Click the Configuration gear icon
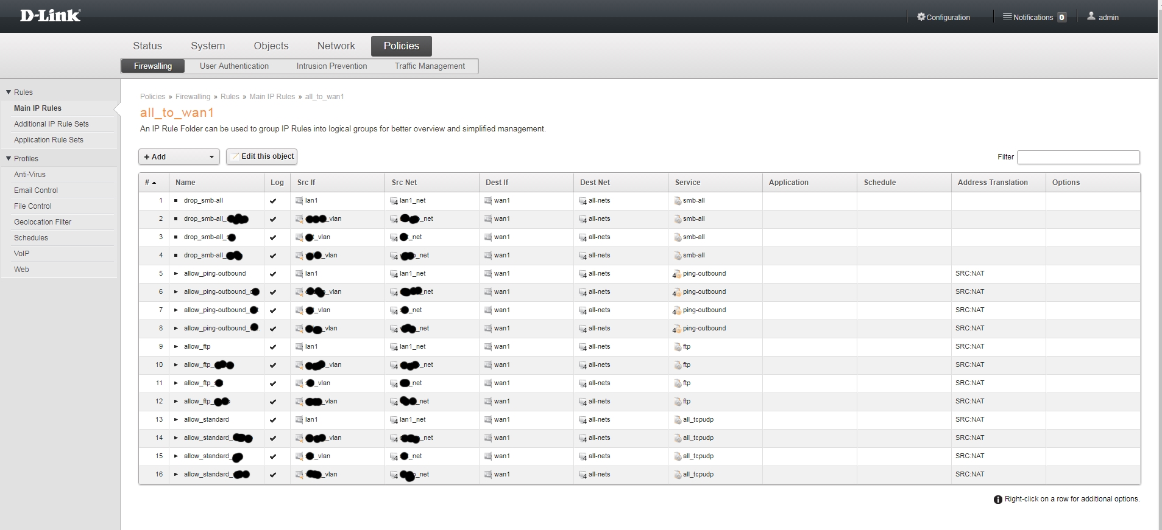Image resolution: width=1162 pixels, height=530 pixels. pyautogui.click(x=921, y=17)
